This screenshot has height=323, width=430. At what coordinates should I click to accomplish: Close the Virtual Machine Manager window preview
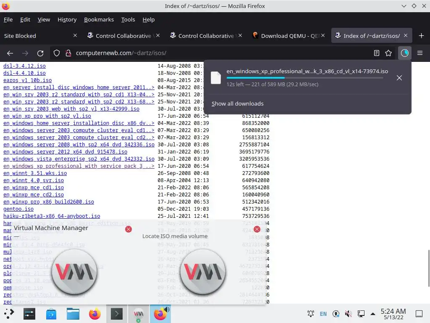[x=128, y=229]
